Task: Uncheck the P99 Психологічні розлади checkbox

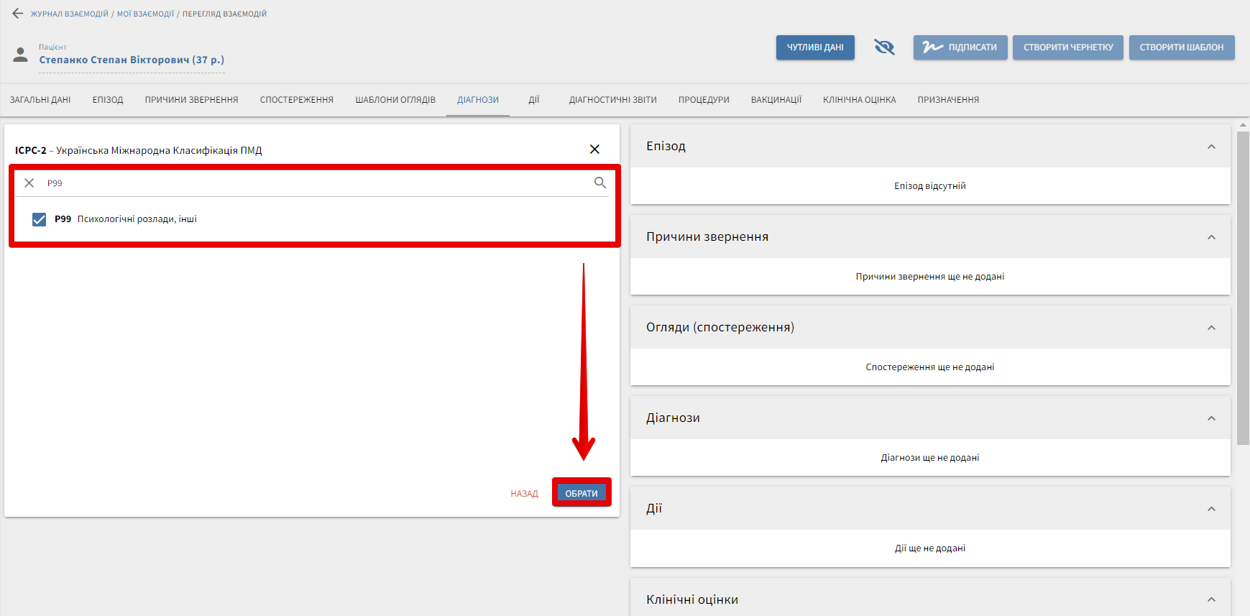Action: coord(40,219)
